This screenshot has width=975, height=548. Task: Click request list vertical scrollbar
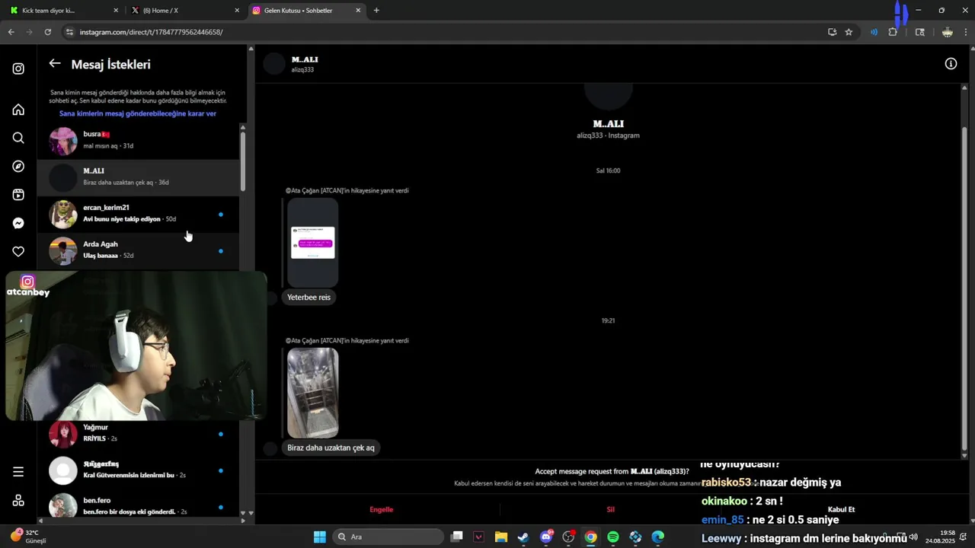pos(243,160)
